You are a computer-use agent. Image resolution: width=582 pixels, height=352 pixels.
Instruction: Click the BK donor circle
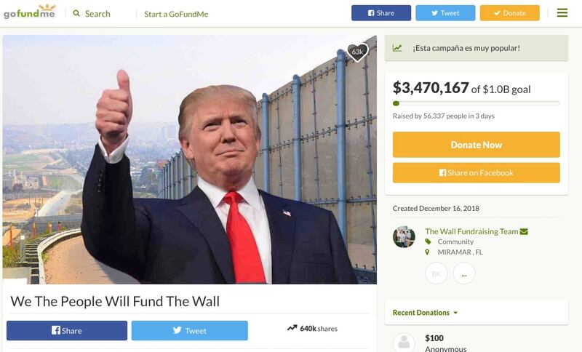pos(436,273)
